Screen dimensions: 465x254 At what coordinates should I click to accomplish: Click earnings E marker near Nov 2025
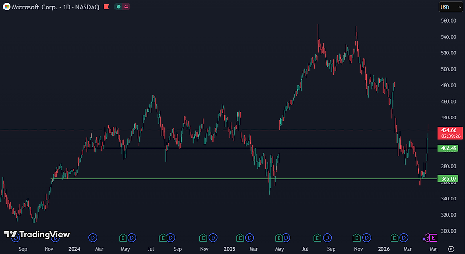click(356, 237)
